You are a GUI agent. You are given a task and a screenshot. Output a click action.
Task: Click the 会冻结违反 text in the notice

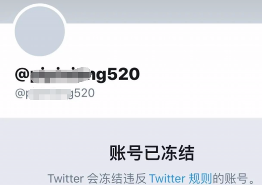pyautogui.click(x=117, y=178)
